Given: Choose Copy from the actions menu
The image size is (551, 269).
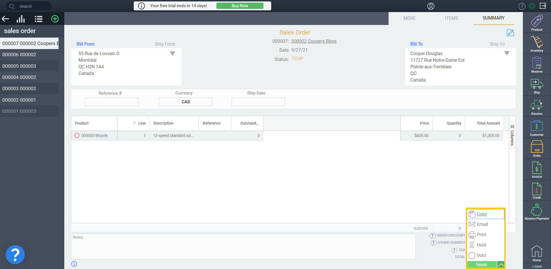Looking at the screenshot, I should coord(486,214).
